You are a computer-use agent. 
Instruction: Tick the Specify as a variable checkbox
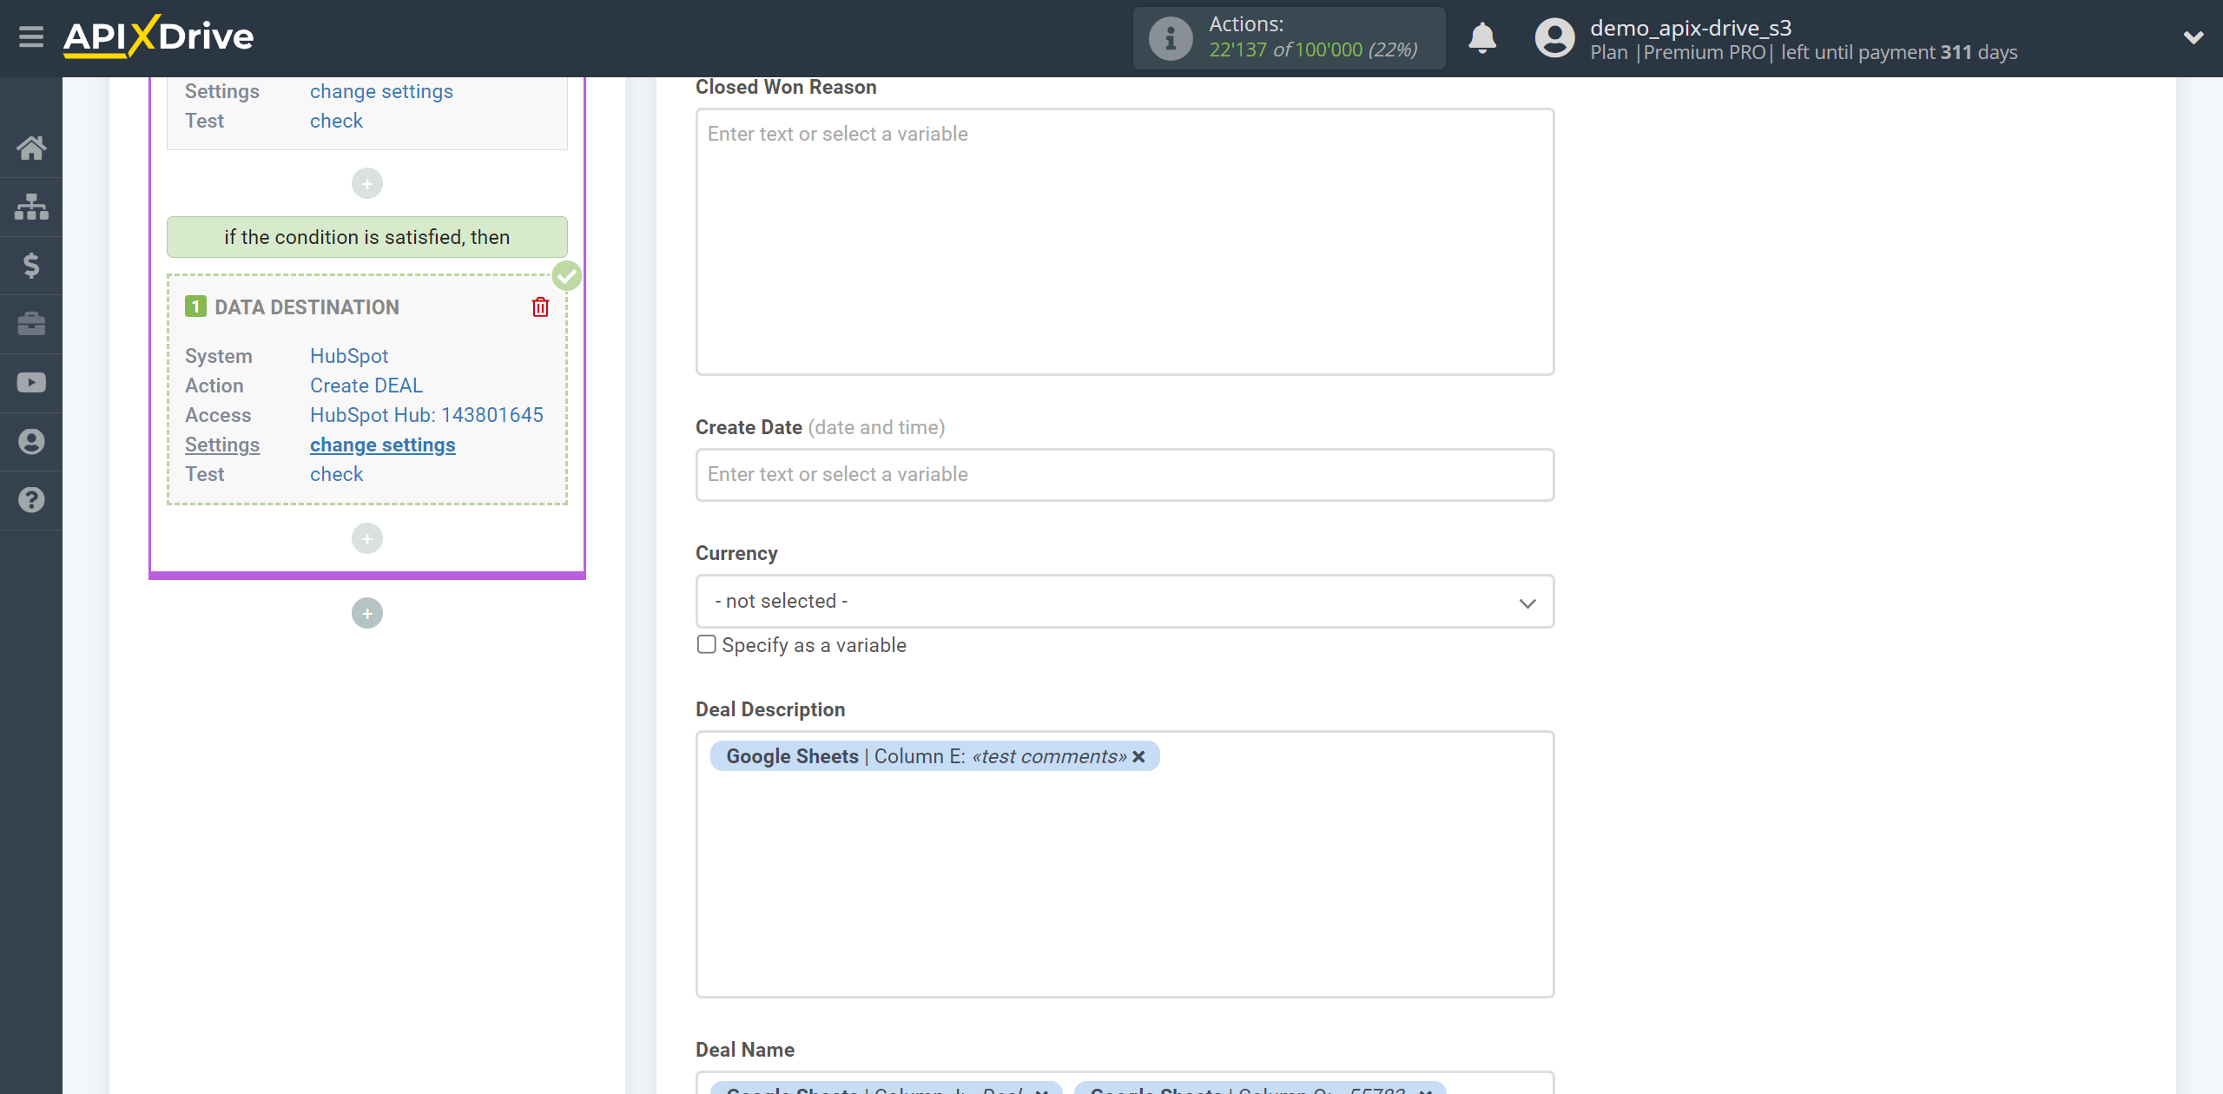pos(707,644)
